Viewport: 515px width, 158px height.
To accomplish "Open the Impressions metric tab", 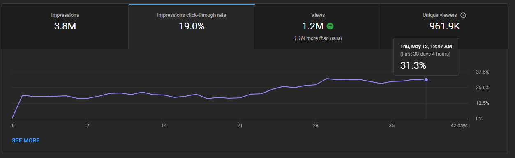I will [x=65, y=26].
